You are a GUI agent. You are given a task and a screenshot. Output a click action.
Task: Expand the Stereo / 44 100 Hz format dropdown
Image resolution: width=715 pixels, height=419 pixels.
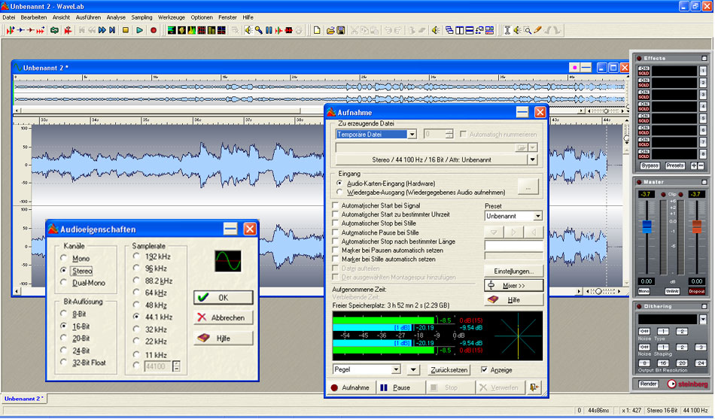click(533, 159)
